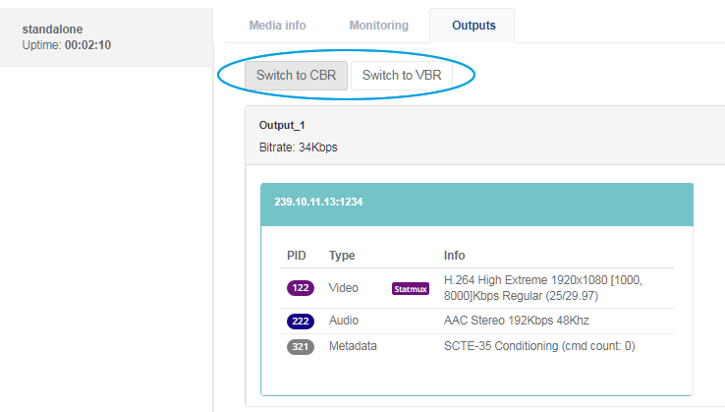This screenshot has height=412, width=725.
Task: Select the Audio type row label
Action: (344, 321)
